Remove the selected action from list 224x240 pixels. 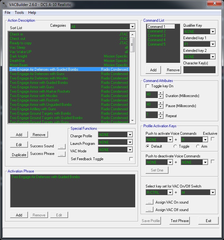[39, 135]
